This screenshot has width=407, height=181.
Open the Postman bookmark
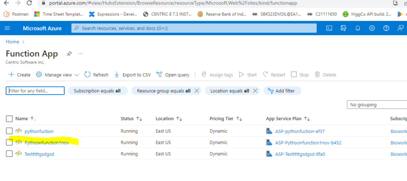tap(16, 14)
